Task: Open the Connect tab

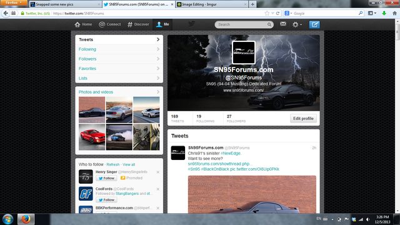Action: tap(110, 24)
